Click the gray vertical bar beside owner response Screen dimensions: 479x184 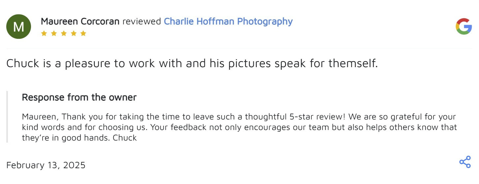point(7,117)
